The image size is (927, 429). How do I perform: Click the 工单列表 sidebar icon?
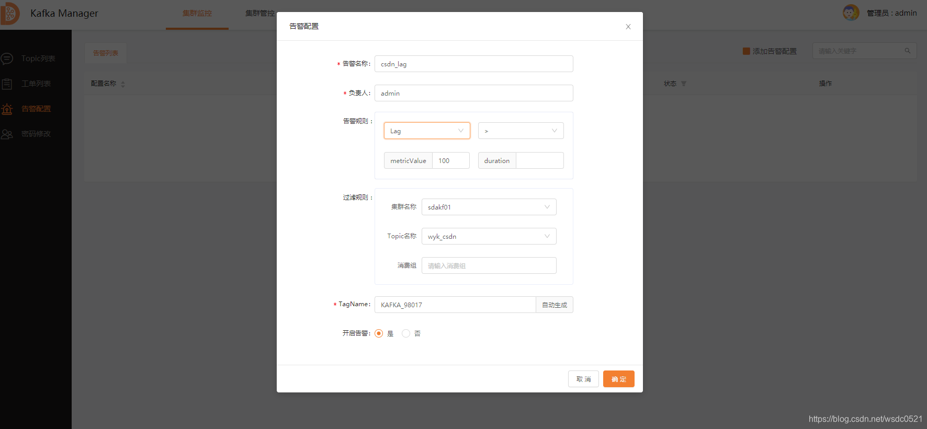tap(7, 84)
